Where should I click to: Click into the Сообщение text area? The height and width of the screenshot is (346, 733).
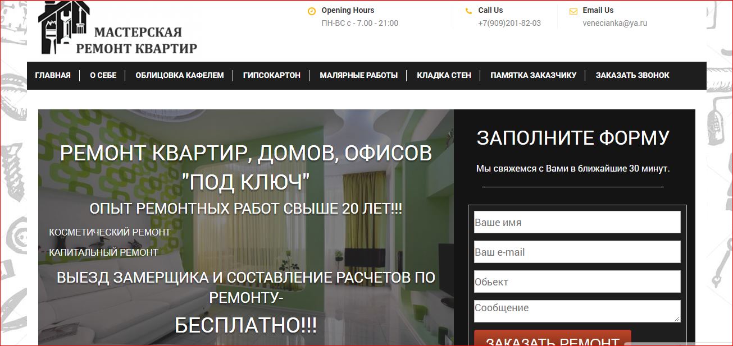pyautogui.click(x=577, y=311)
